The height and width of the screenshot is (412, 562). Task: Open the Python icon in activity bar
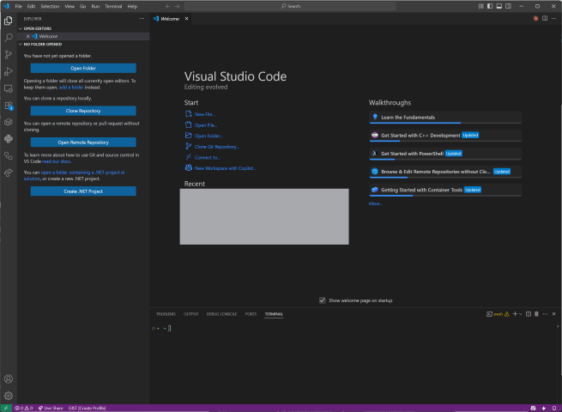coord(9,138)
